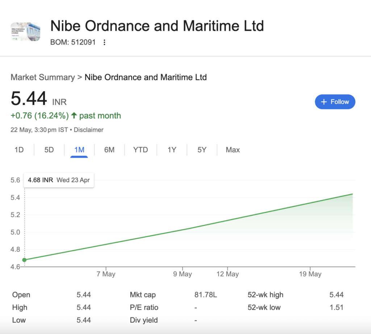Click the 5.0 y-axis label
This screenshot has height=334, width=371.
(15, 232)
